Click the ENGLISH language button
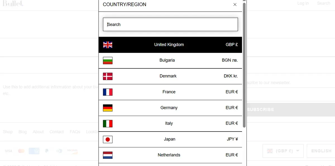The height and width of the screenshot is (166, 335). coord(320,151)
